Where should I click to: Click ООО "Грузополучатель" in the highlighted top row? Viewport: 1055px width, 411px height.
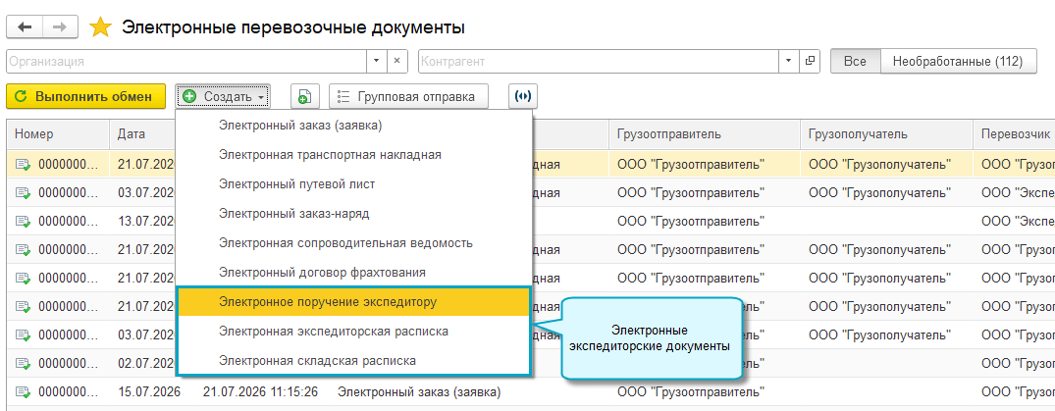[879, 164]
